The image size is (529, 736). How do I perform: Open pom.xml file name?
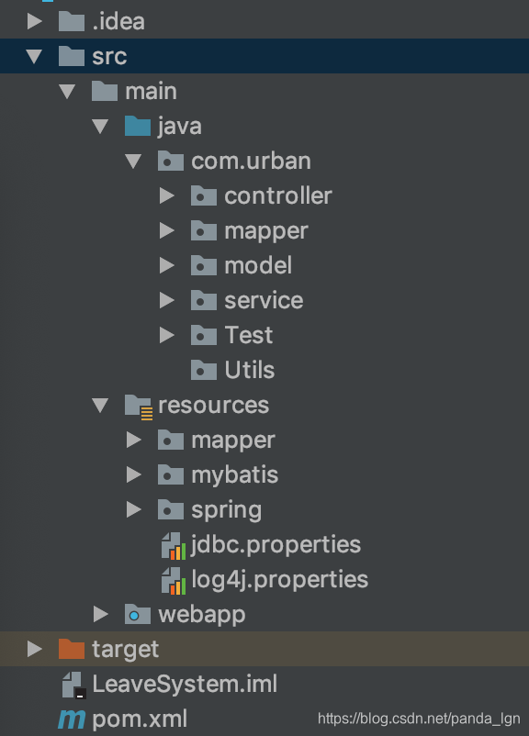point(140,719)
